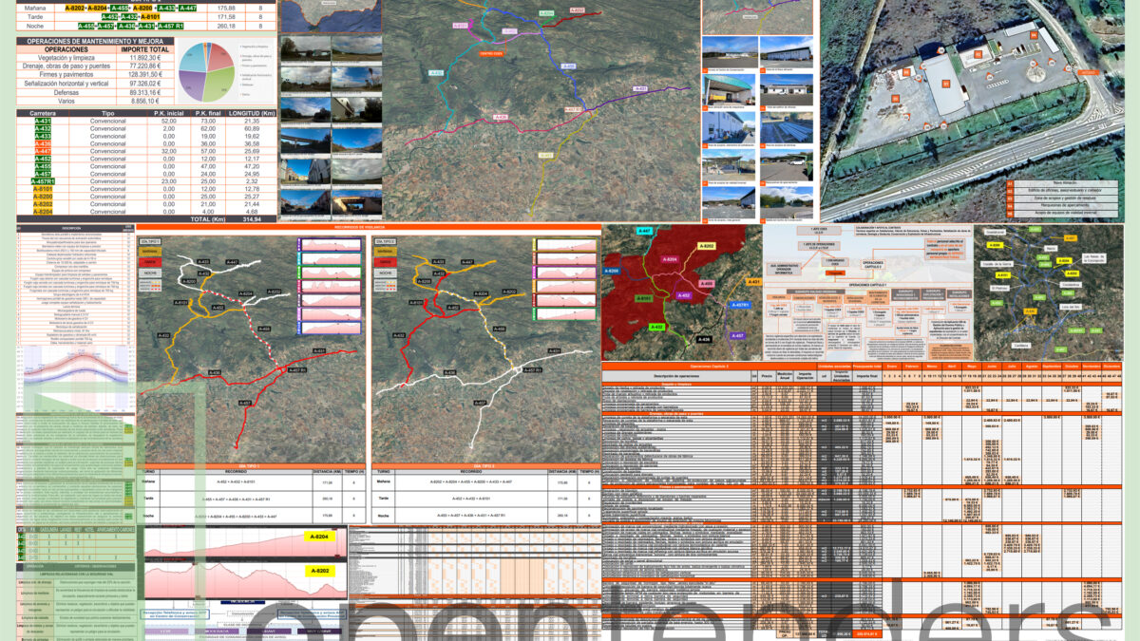The width and height of the screenshot is (1140, 641).
Task: Click 'Marquesinas de aparcamiento' in aerial photo legend
Action: click(1065, 205)
